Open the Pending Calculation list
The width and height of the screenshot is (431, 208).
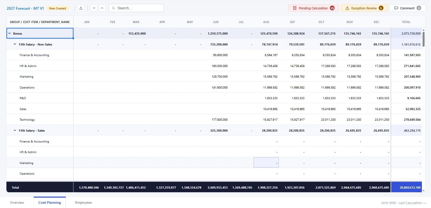pos(314,8)
